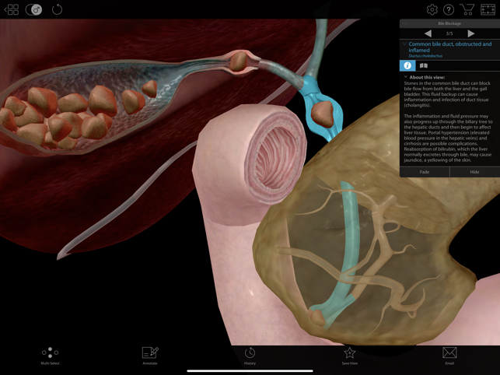Click the fullscreen expand icon
The height and width of the screenshot is (375, 500).
(488, 9)
